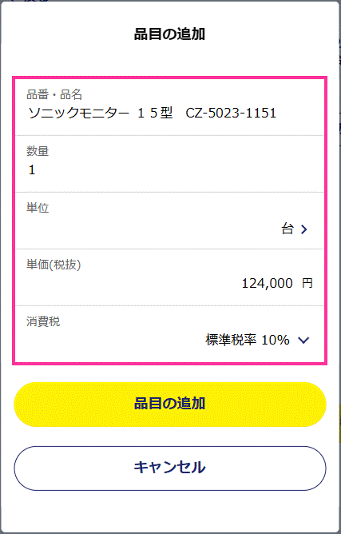Click the 10% portion of tax rate

pos(276,340)
